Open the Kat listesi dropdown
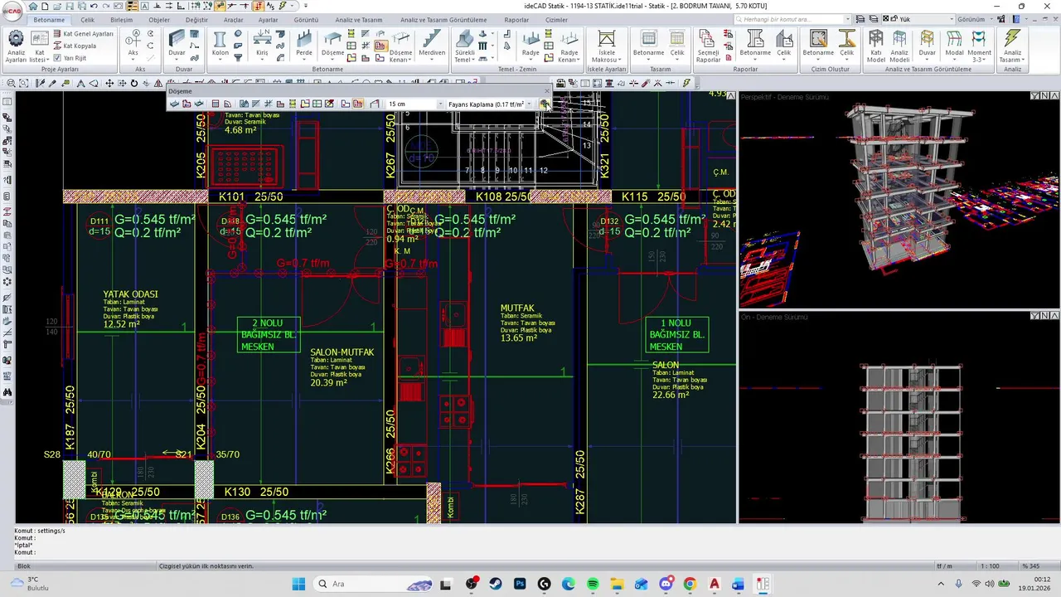The height and width of the screenshot is (597, 1061). point(39,46)
